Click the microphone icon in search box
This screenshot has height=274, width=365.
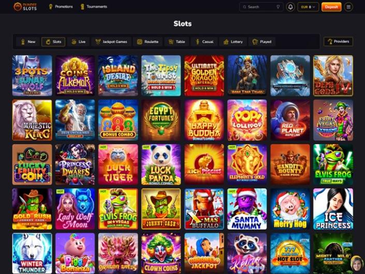coord(278,7)
